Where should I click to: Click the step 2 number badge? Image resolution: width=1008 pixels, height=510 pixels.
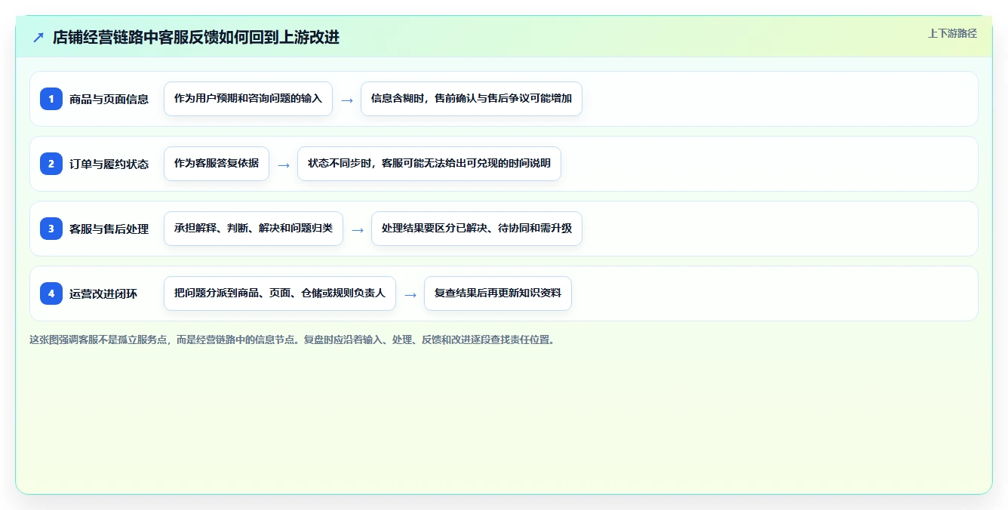[51, 163]
